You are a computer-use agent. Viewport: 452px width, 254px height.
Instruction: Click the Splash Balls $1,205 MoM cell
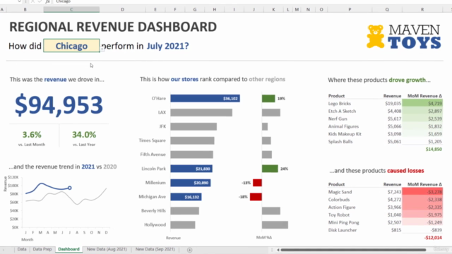point(422,142)
